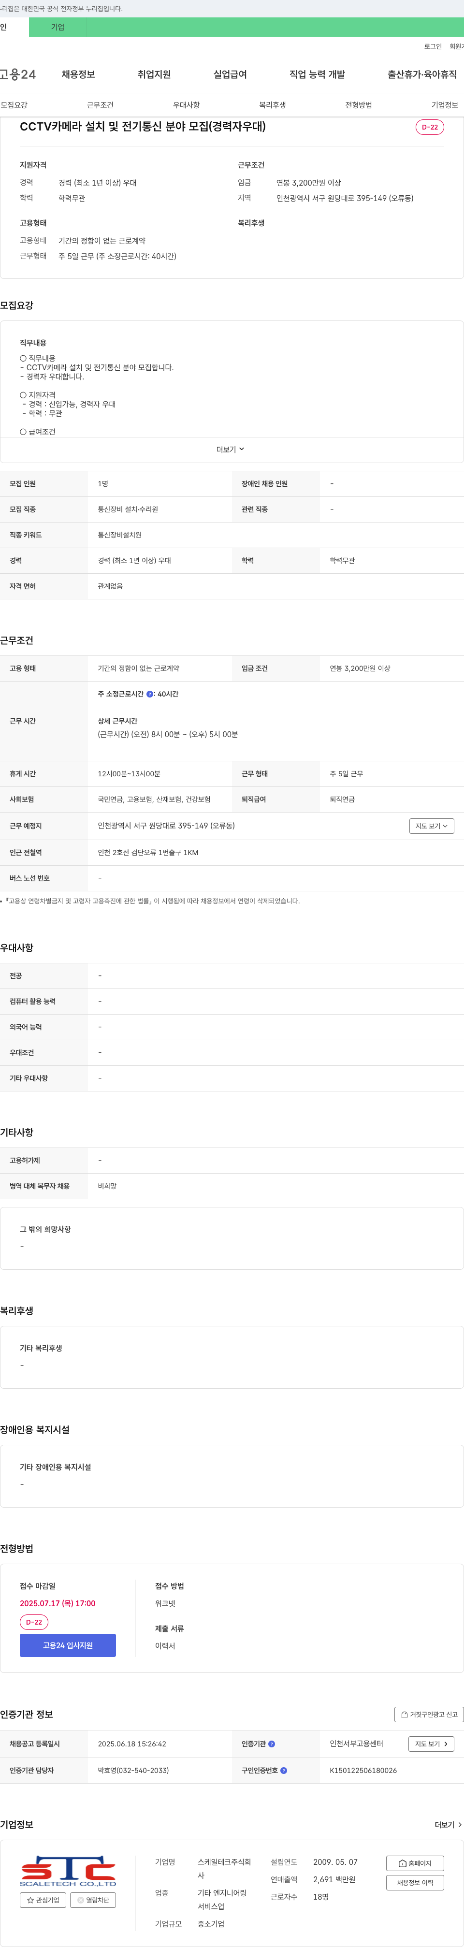Viewport: 464px width, 1947px height.
Task: Click 고용24 입사지원 apply button
Action: tap(68, 1645)
